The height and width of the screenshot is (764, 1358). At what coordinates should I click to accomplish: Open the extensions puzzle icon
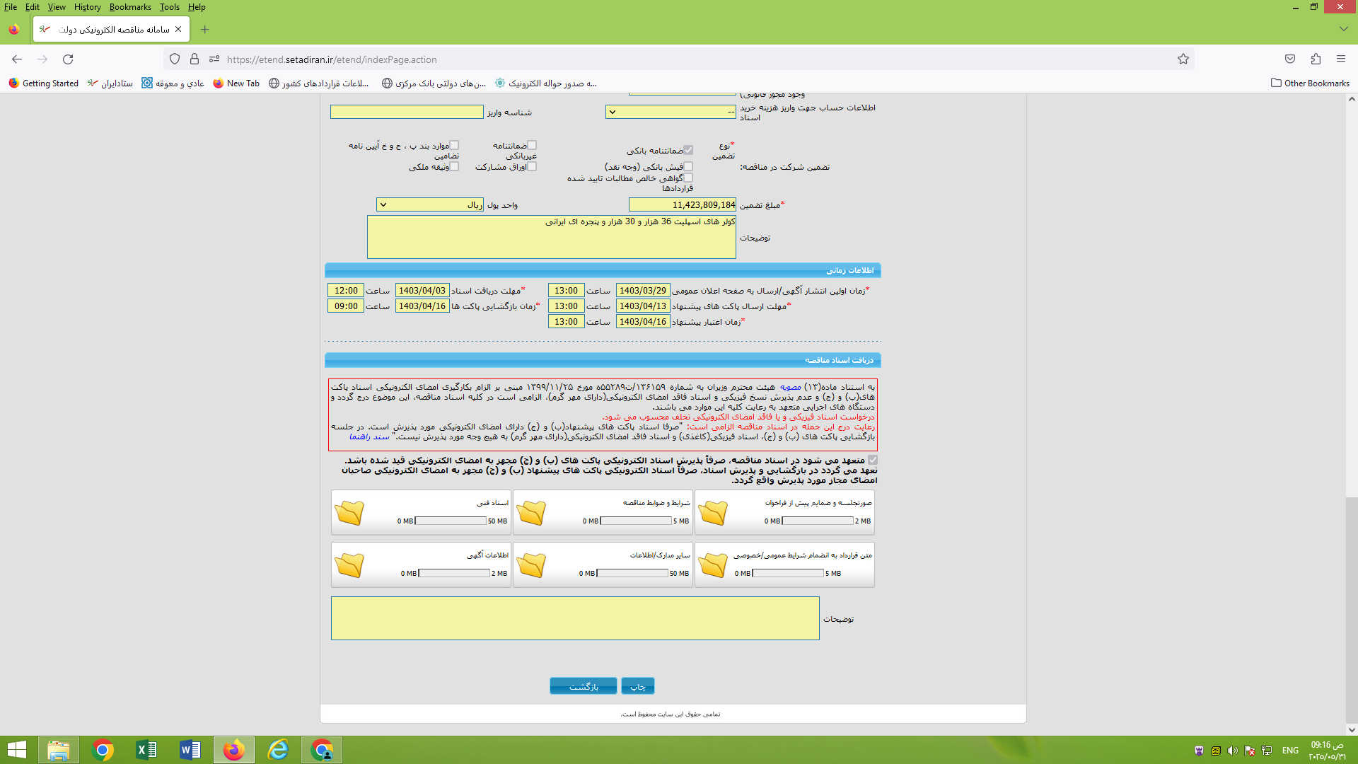(1316, 59)
